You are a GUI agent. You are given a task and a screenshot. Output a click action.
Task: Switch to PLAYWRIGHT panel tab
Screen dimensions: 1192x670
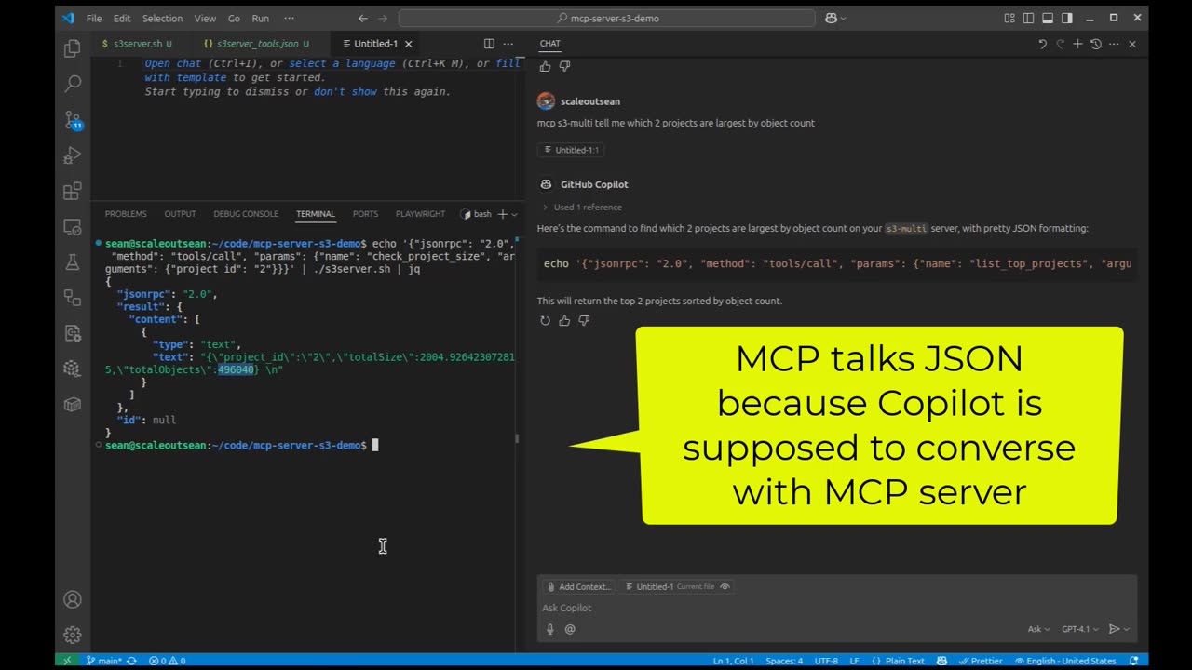point(420,214)
